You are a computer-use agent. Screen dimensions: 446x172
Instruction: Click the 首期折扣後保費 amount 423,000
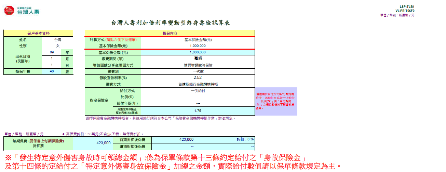[x=174, y=140]
